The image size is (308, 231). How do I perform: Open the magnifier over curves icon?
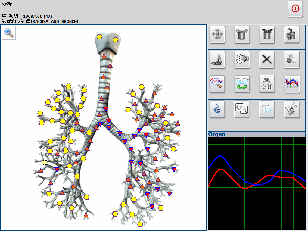coord(217,84)
